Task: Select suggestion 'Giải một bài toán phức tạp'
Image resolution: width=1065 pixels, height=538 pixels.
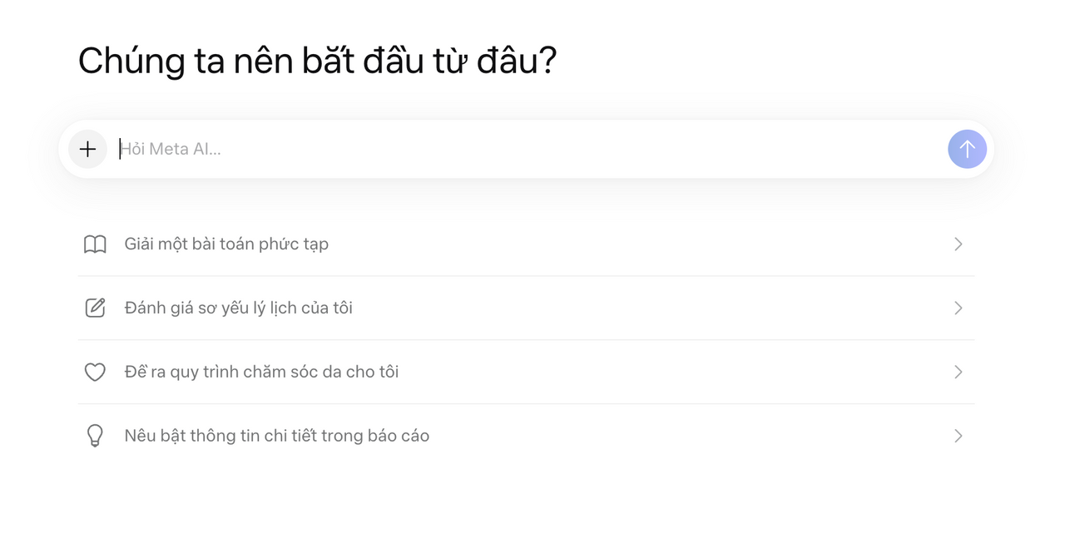Action: pos(226,244)
